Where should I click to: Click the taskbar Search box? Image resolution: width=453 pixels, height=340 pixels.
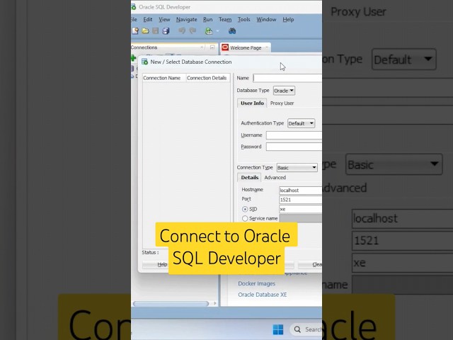click(306, 329)
